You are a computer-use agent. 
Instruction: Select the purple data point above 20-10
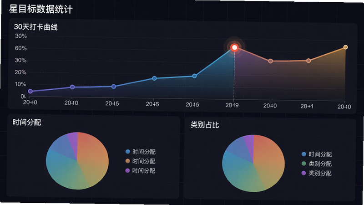(72, 87)
